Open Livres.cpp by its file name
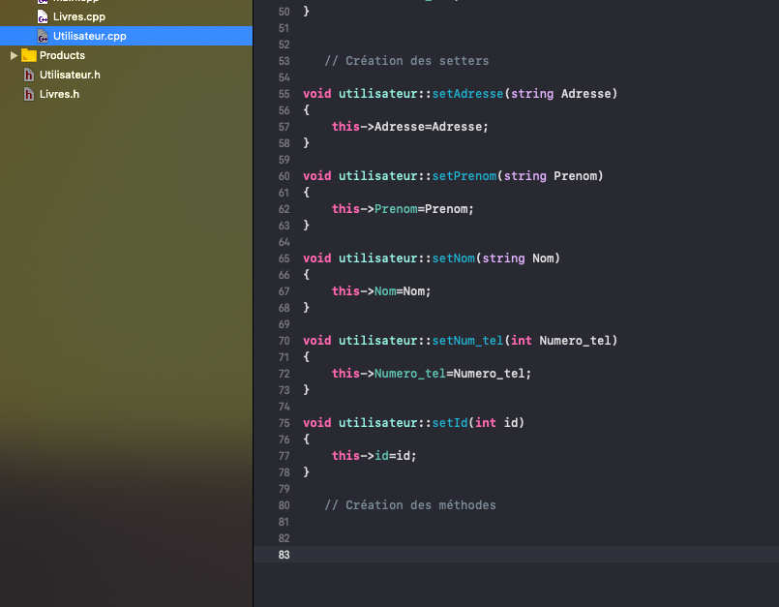 [79, 16]
